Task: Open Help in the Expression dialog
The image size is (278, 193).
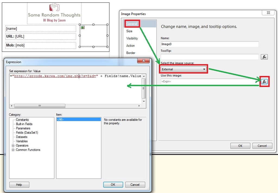Action: click(19, 185)
